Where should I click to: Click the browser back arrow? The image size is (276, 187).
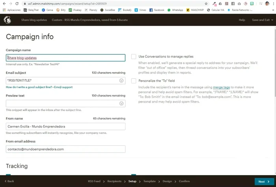point(4,4)
